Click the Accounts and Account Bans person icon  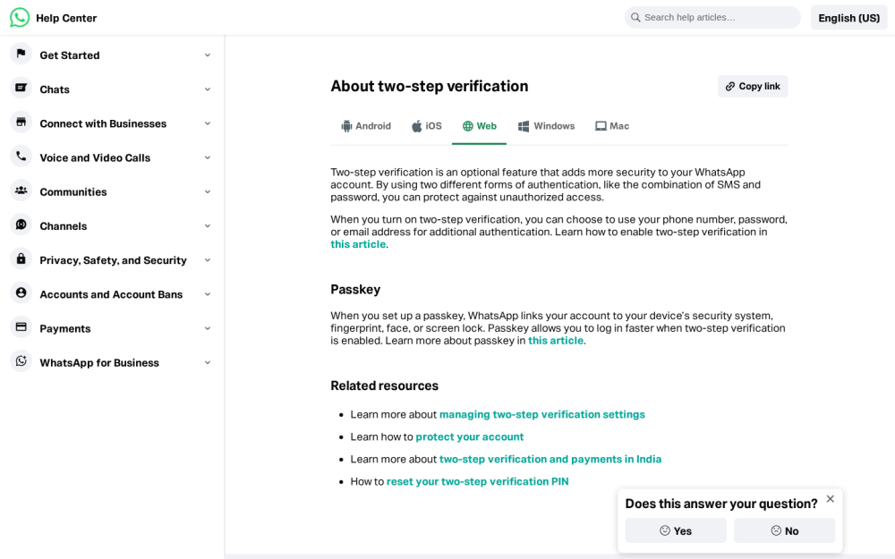pyautogui.click(x=21, y=293)
